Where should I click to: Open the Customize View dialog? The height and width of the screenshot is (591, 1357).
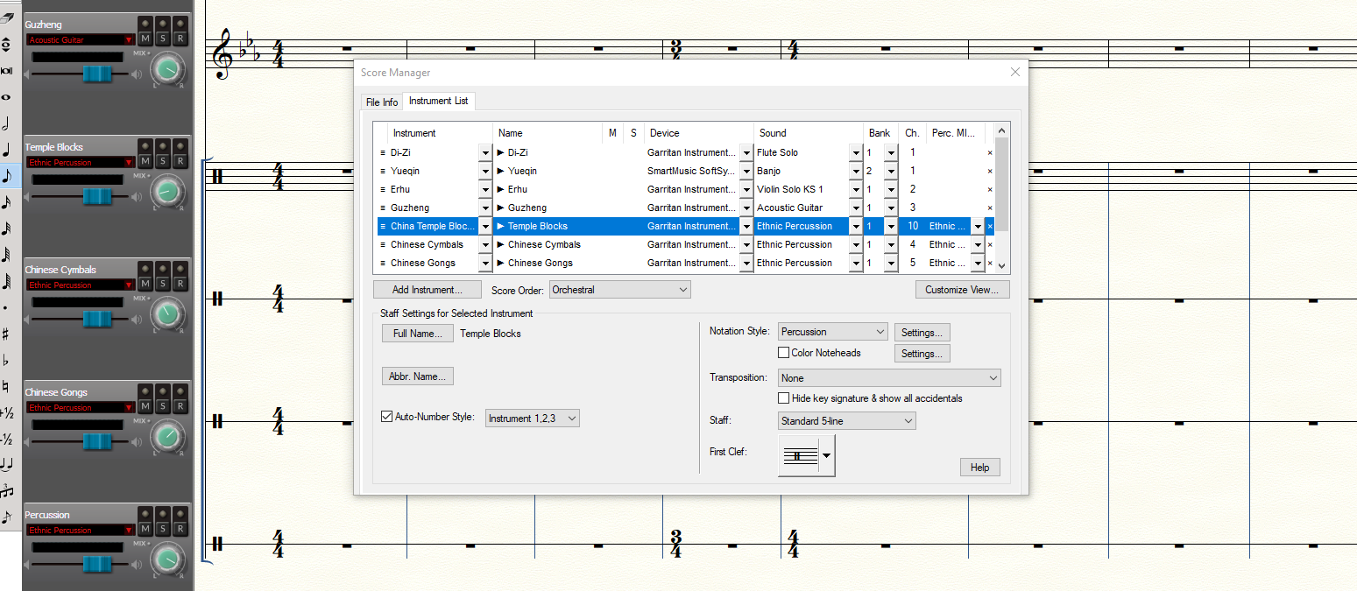pyautogui.click(x=962, y=290)
